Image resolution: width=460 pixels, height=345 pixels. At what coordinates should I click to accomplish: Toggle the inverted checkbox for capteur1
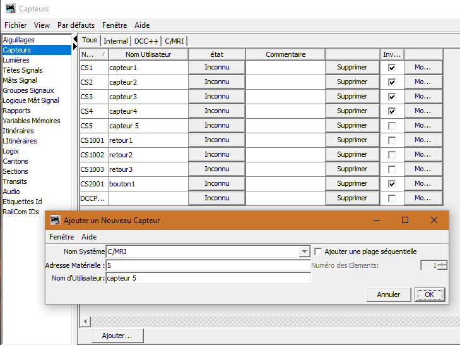coord(392,67)
